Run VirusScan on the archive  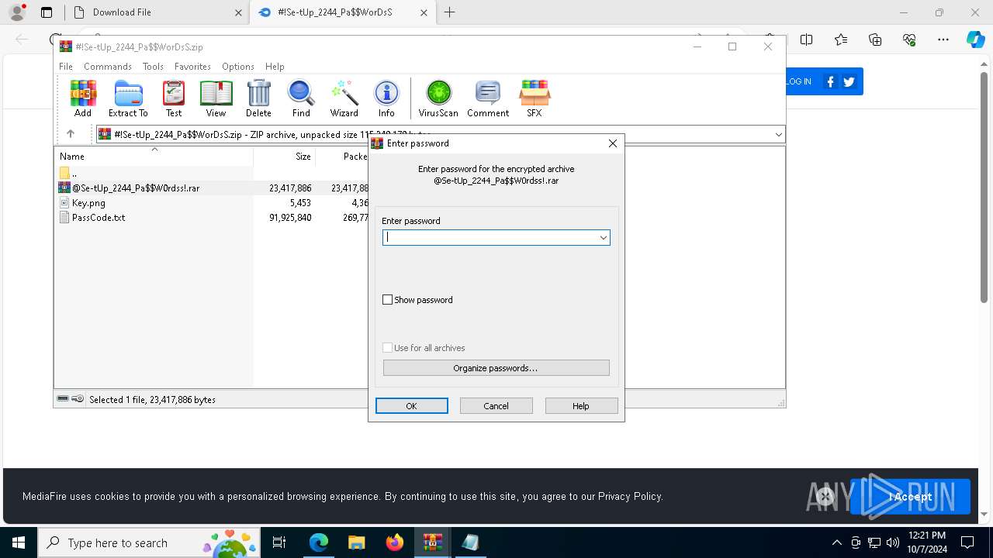tap(438, 98)
